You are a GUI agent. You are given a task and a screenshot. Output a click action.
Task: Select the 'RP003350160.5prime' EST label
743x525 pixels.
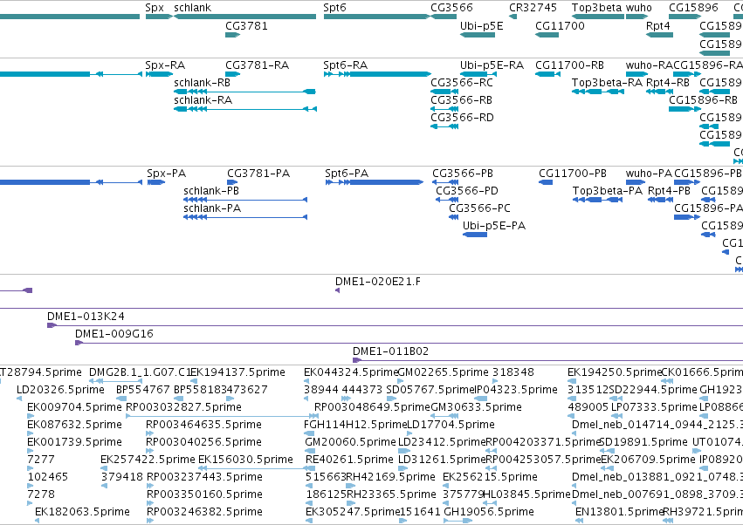tap(204, 494)
